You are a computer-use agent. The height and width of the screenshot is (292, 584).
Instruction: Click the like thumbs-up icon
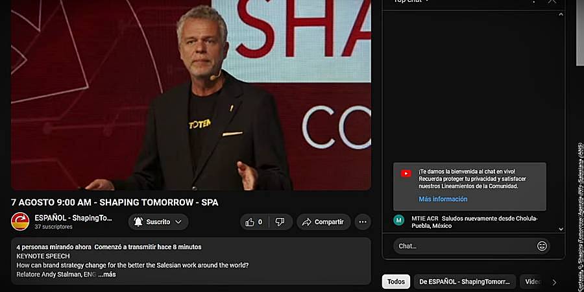250,222
